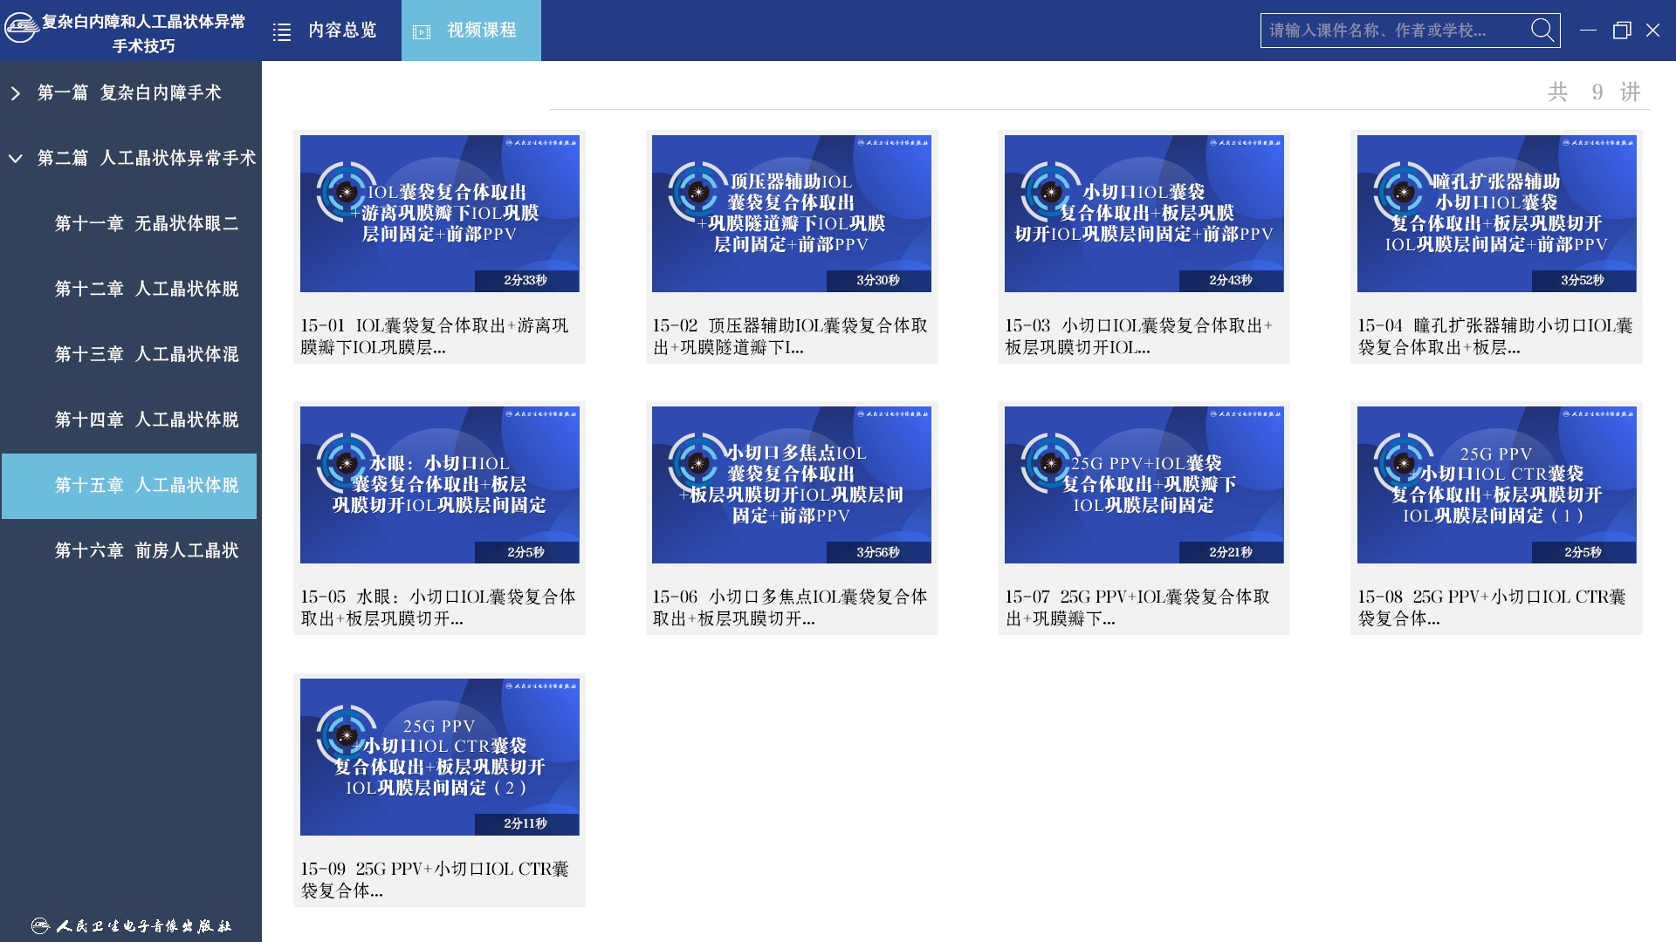Open chapter 第十六章 前房人工晶状
Image resolution: width=1676 pixels, height=942 pixels.
pyautogui.click(x=146, y=550)
